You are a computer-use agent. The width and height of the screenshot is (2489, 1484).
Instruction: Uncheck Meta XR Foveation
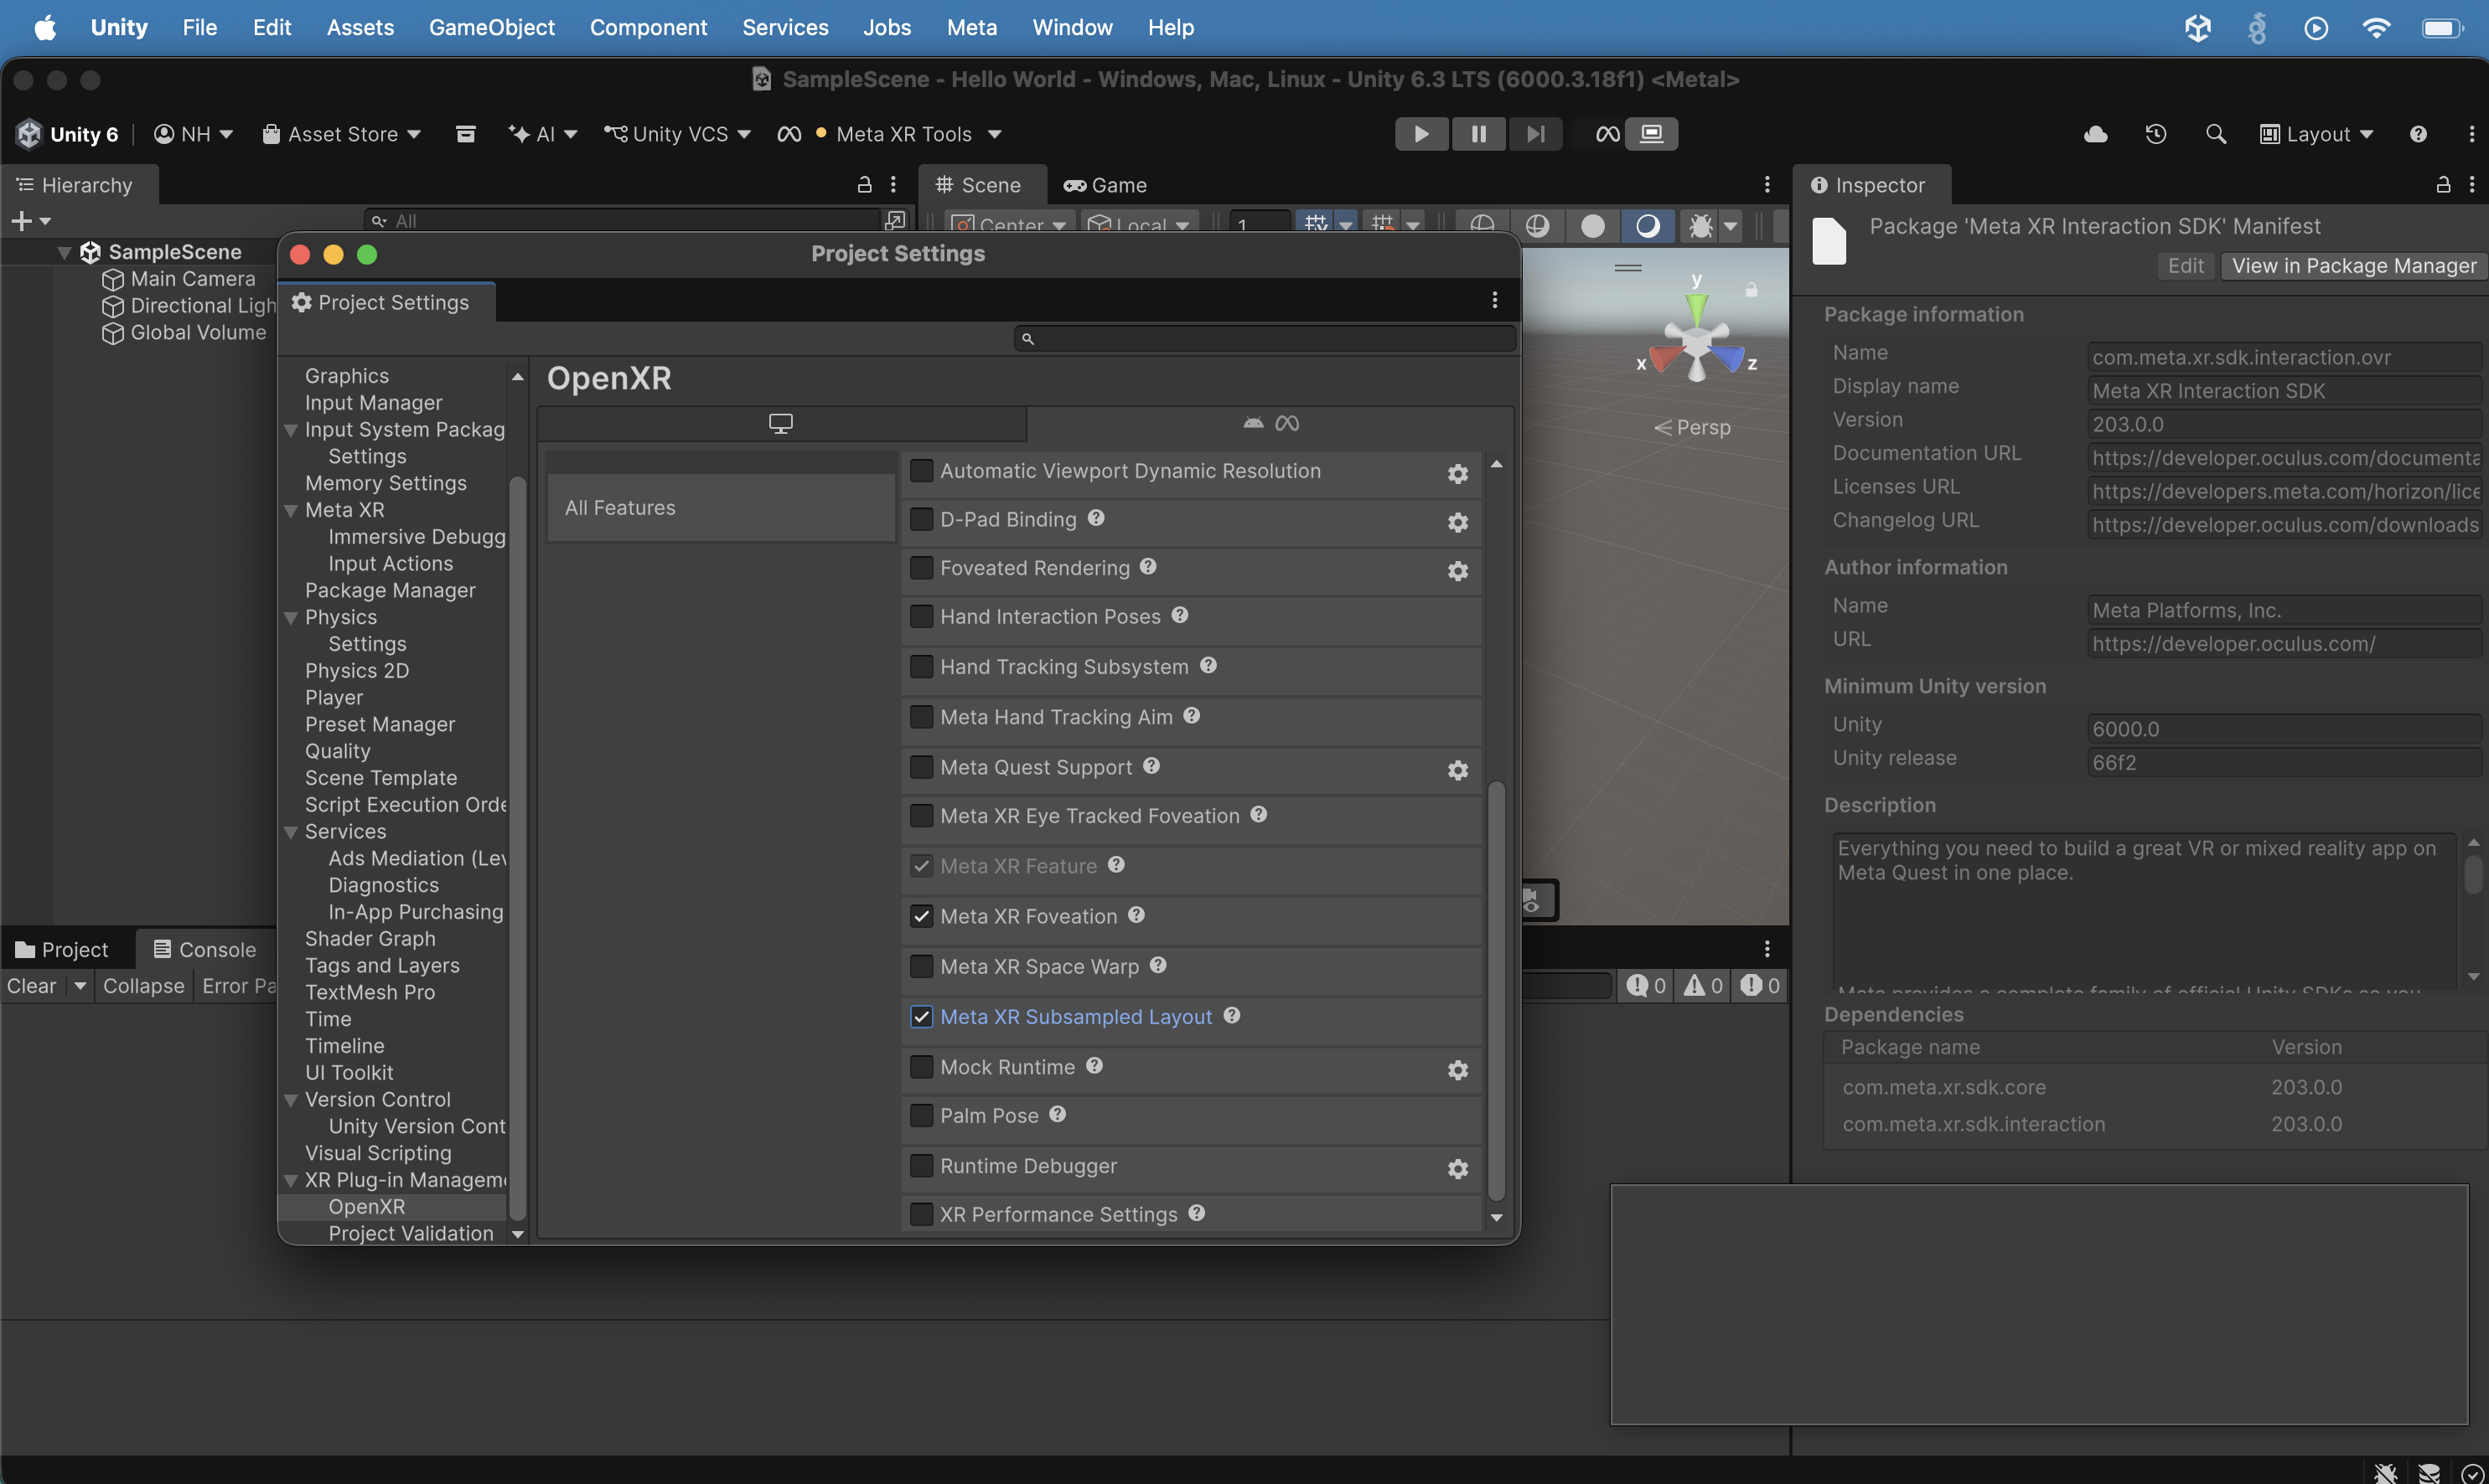coord(921,917)
